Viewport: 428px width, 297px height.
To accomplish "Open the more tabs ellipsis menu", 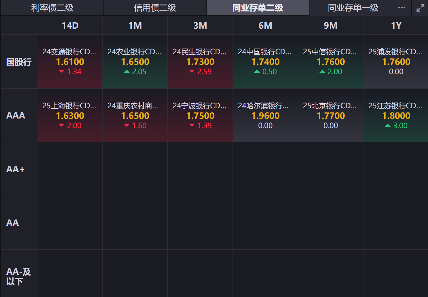I will 402,8.
